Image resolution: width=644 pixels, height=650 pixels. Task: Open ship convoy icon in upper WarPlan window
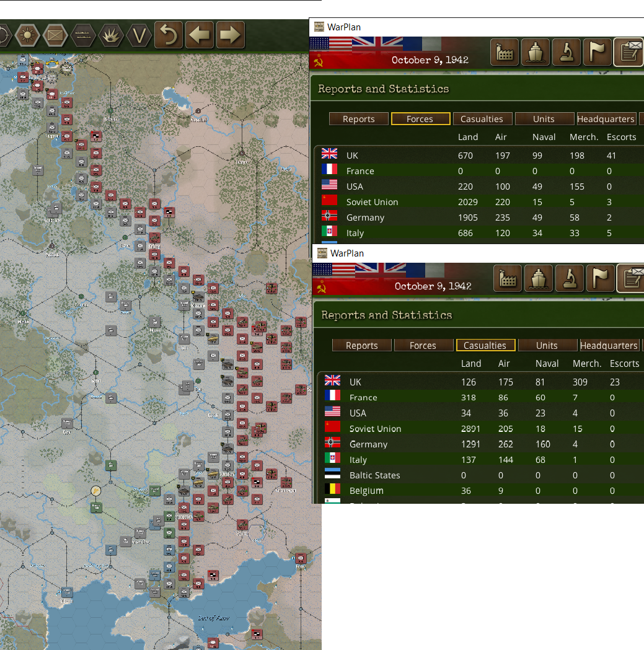(536, 53)
